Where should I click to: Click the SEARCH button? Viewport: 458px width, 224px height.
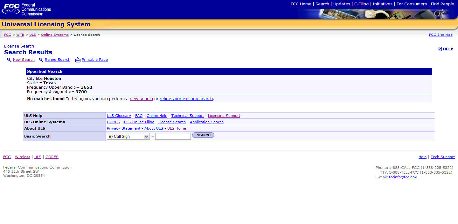pyautogui.click(x=203, y=135)
